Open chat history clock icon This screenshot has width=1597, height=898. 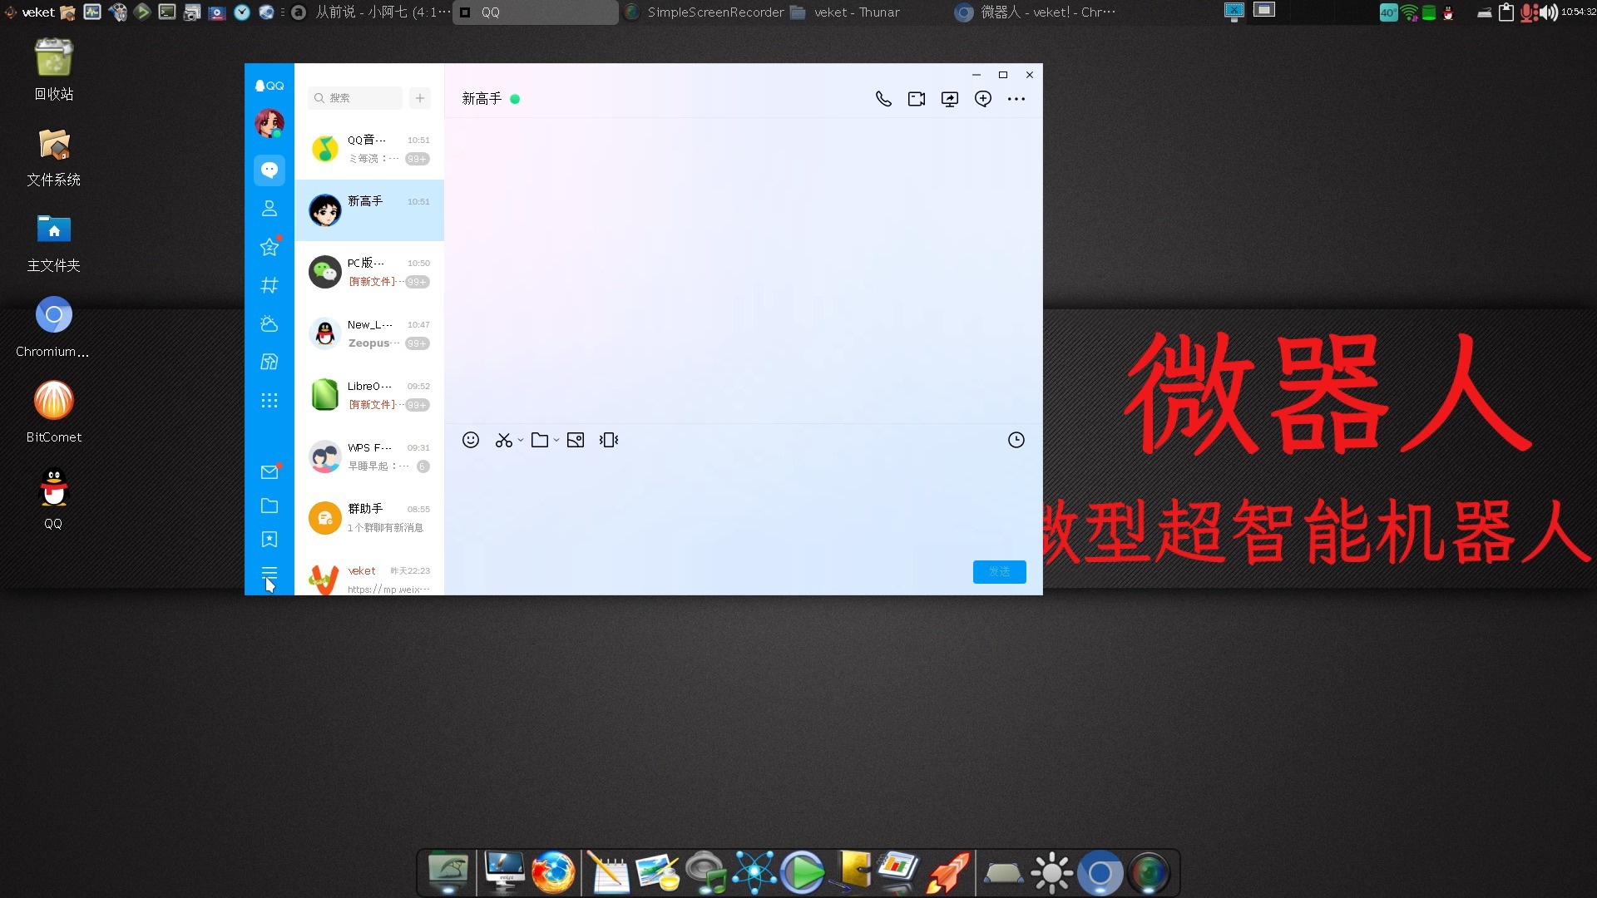click(x=1016, y=440)
